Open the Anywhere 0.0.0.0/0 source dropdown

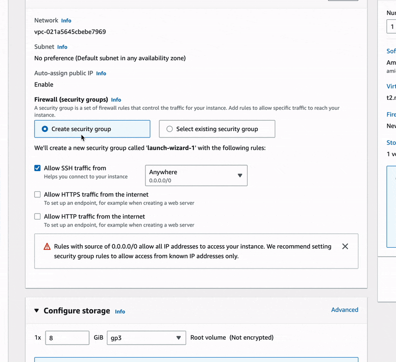[196, 176]
